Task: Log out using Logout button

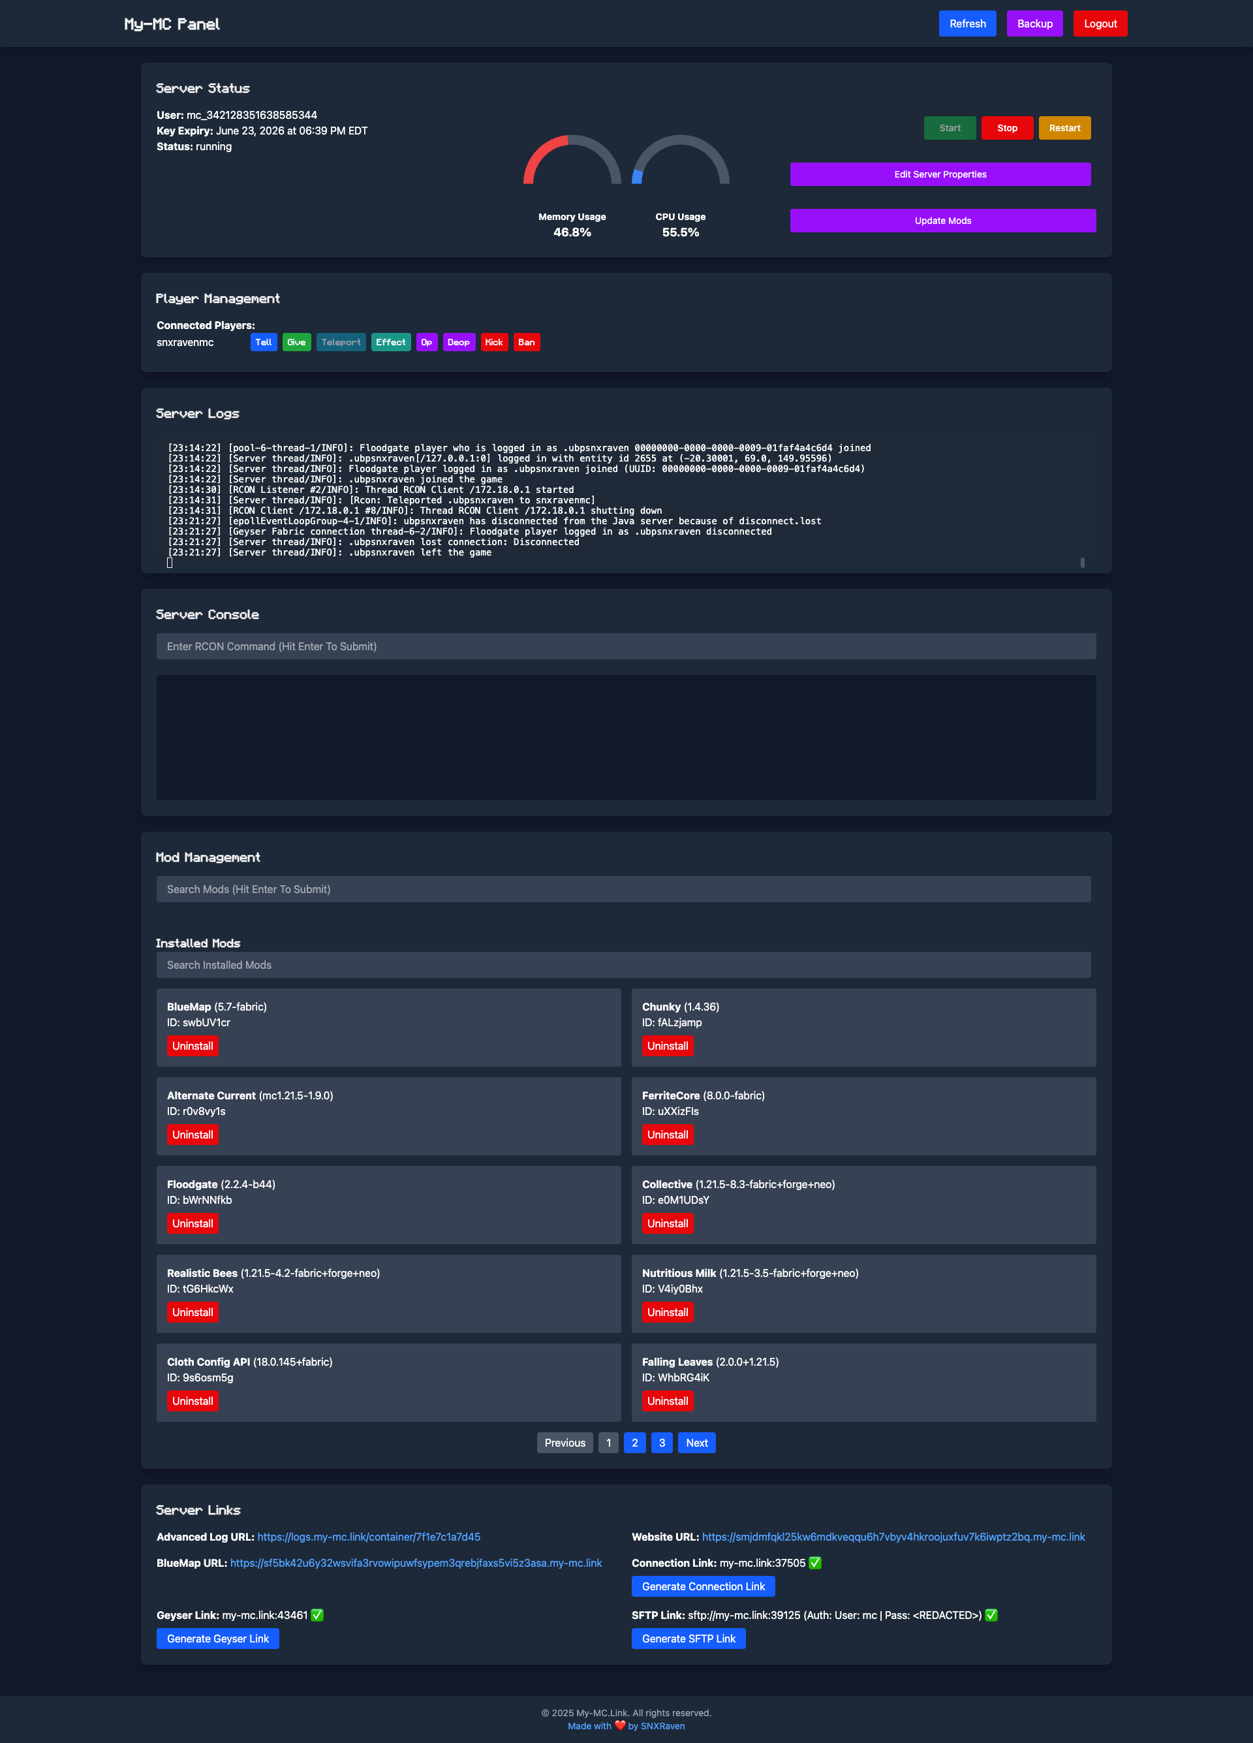Action: [1100, 24]
